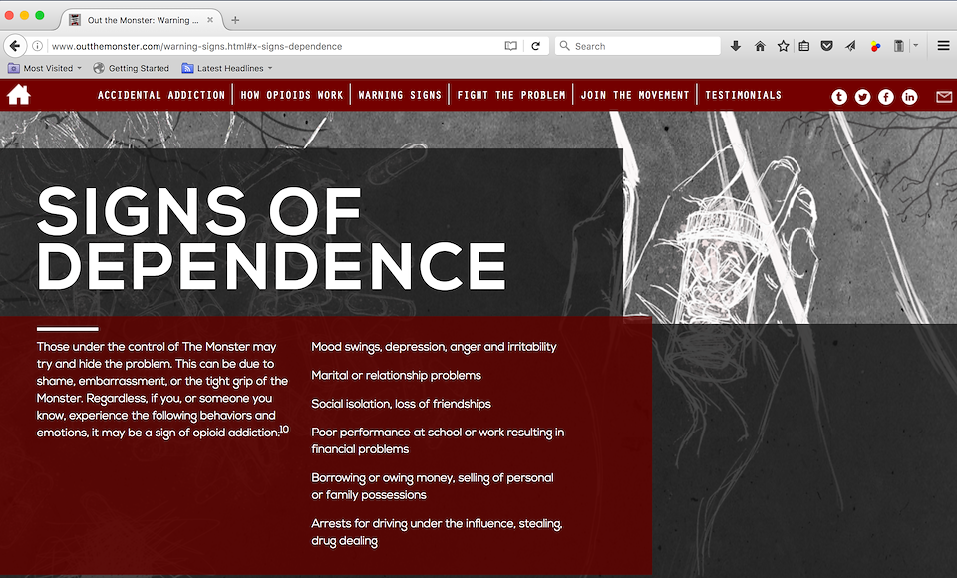Click the Latest Headlines RSS icon
The height and width of the screenshot is (578, 957).
(187, 69)
